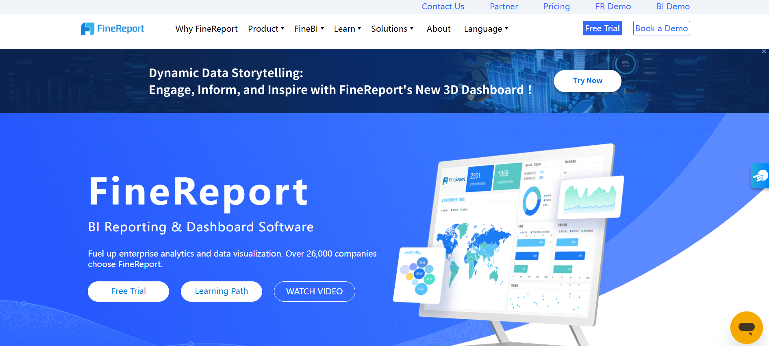Open the orange chat bubble widget

[746, 327]
